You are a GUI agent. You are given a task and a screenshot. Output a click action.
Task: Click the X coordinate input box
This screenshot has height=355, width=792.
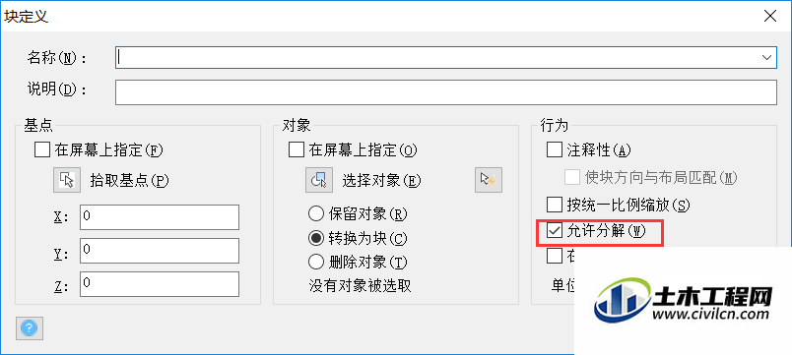(x=160, y=217)
